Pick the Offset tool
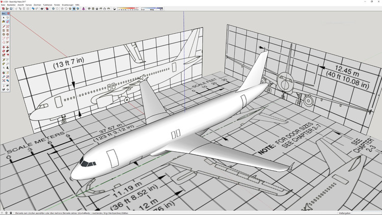This screenshot has height=215, width=382. pos(8,55)
